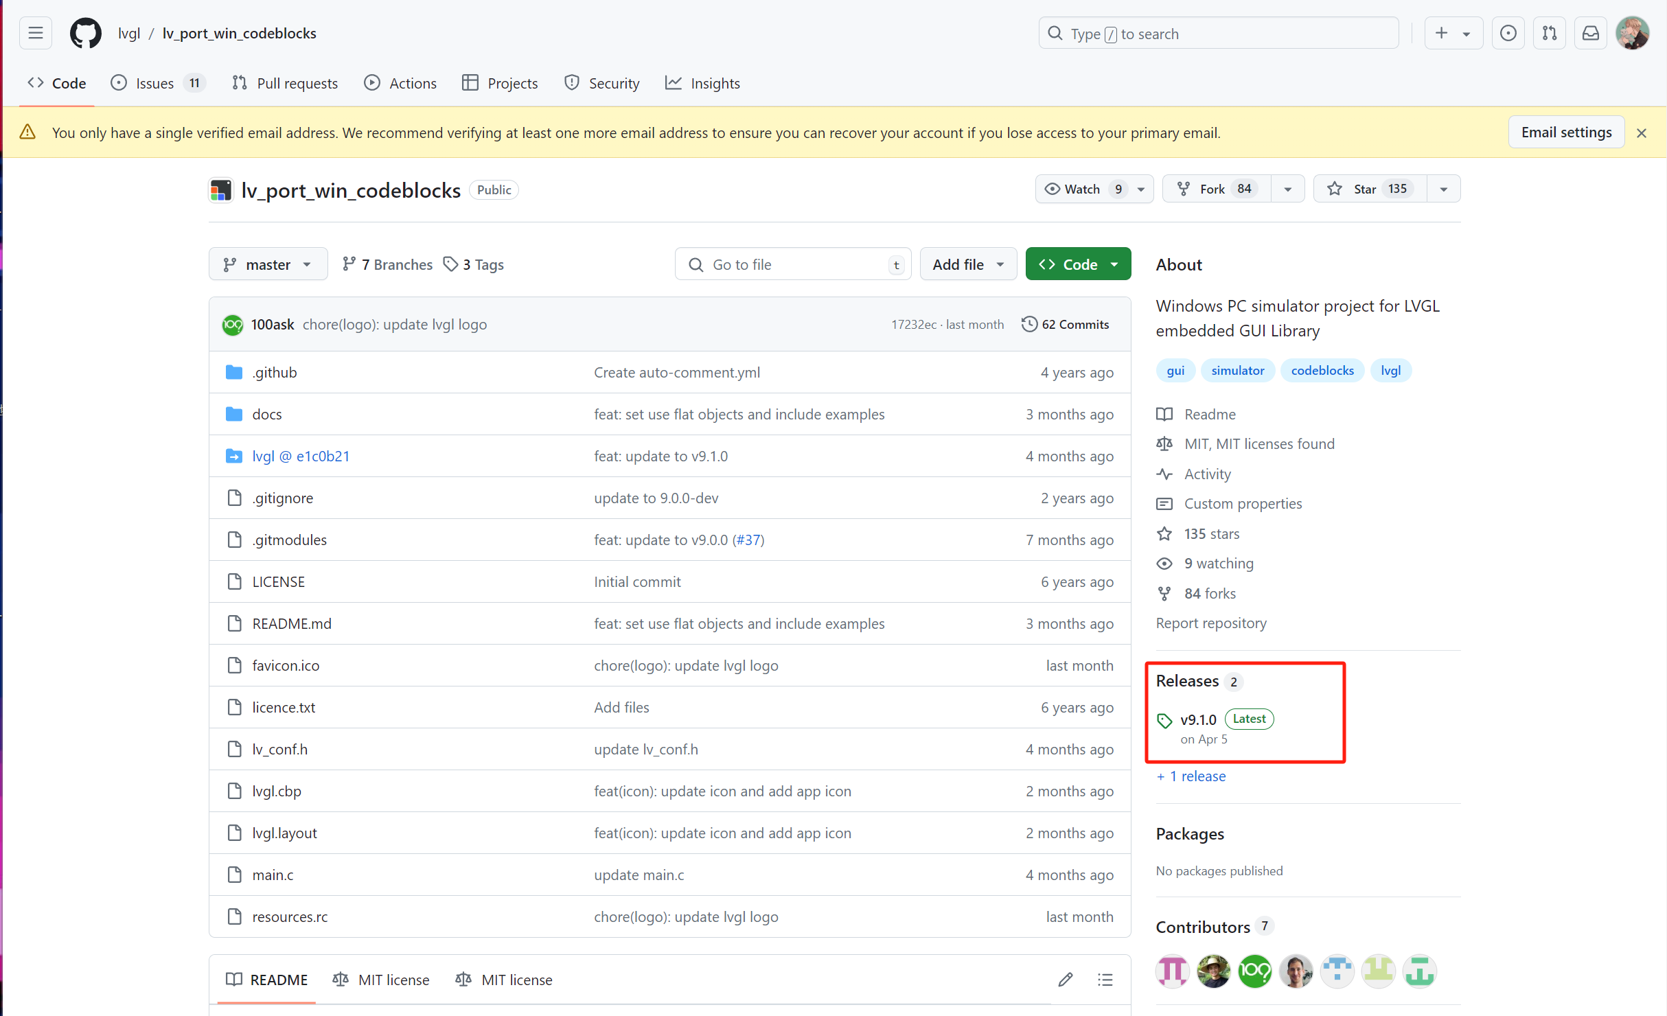Open the hamburger navigation menu
The image size is (1667, 1016).
pos(36,33)
